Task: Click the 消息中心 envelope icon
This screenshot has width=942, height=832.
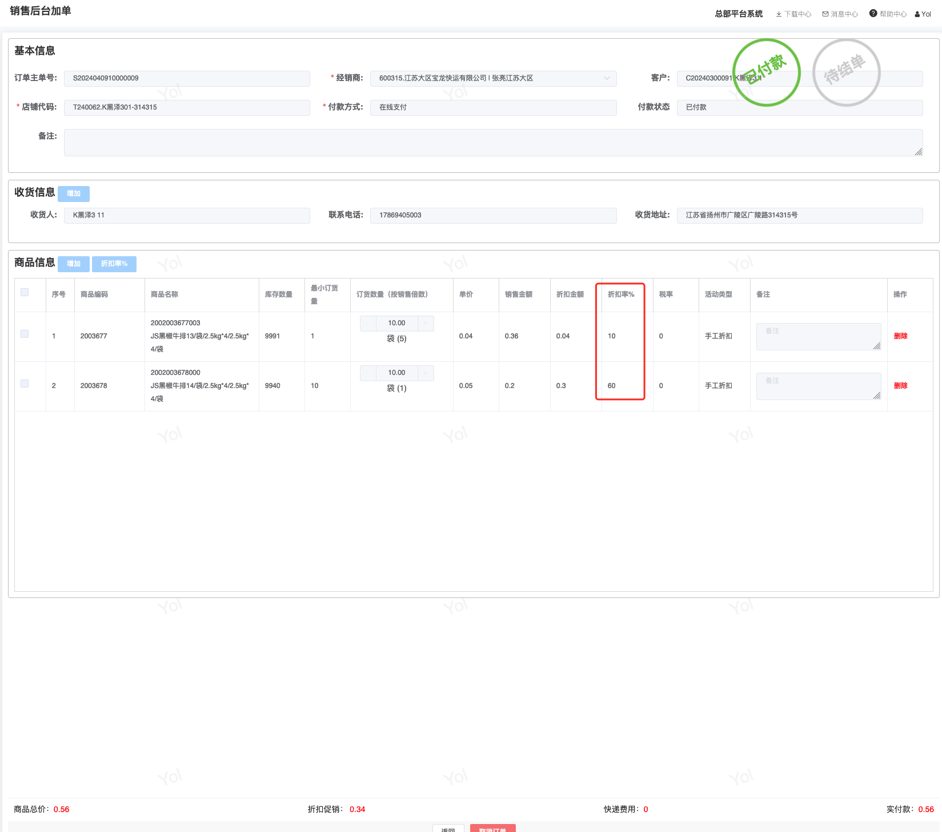Action: (825, 14)
